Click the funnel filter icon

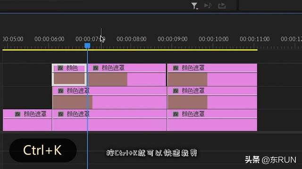pyautogui.click(x=194, y=6)
